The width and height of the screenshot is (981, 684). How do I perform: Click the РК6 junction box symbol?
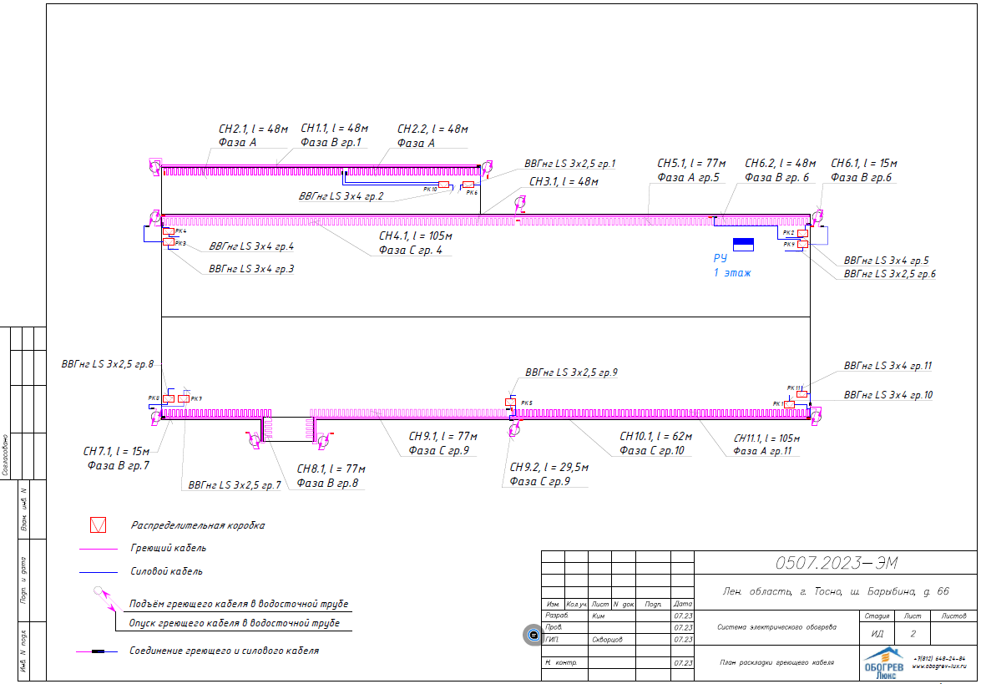(468, 185)
